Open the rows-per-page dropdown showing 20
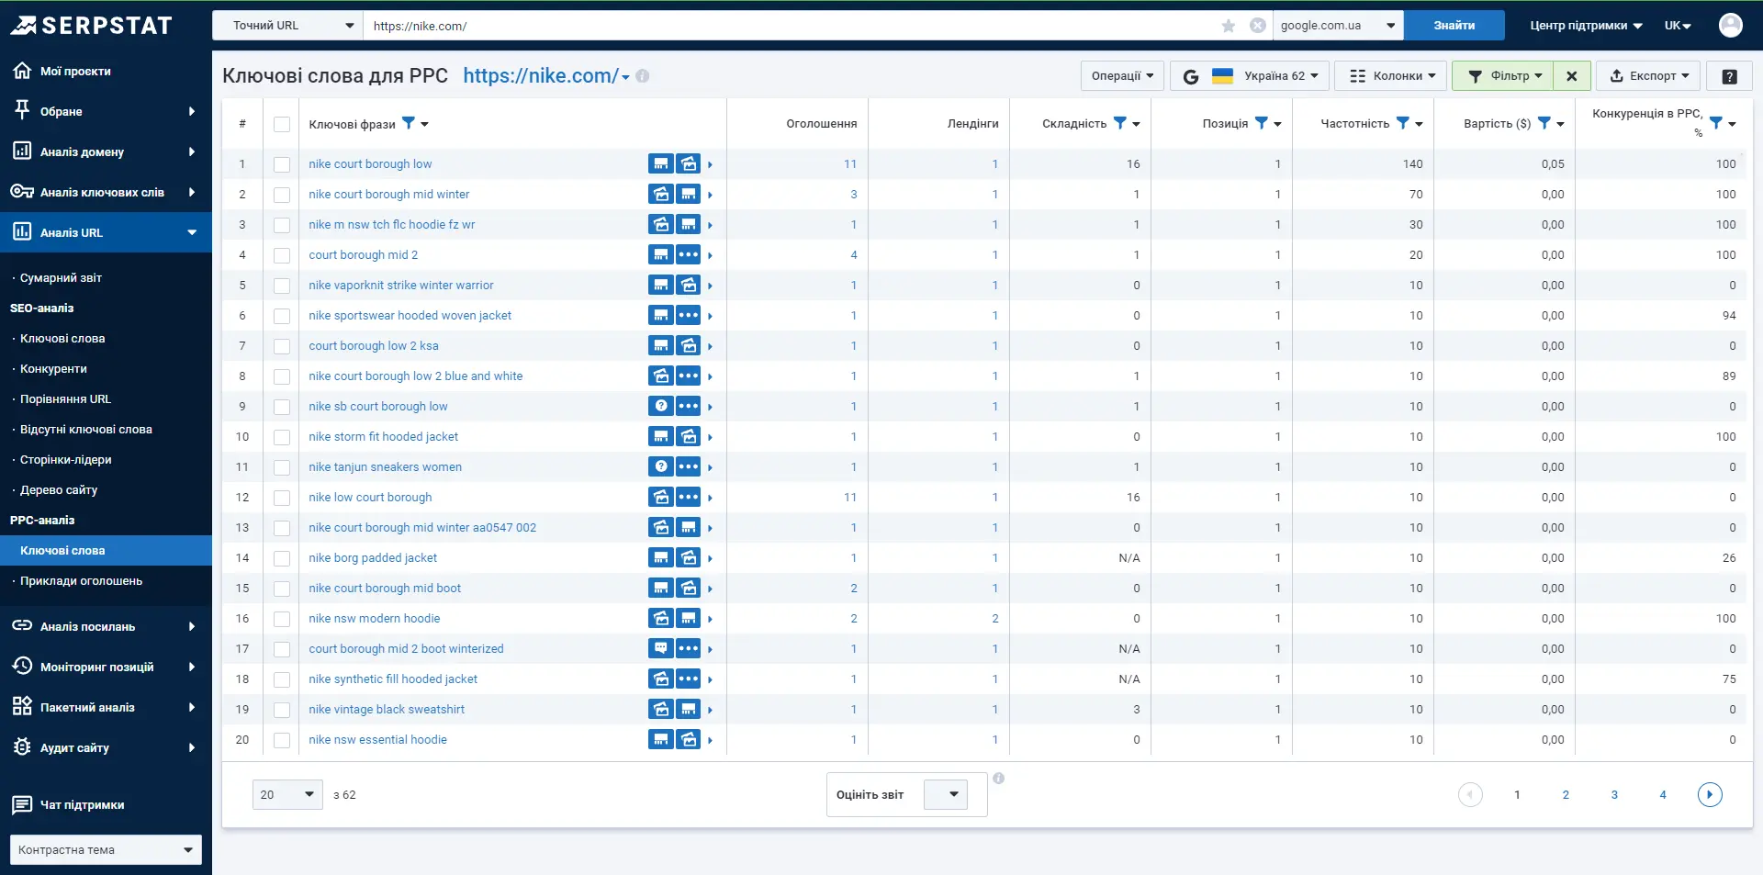 (287, 794)
